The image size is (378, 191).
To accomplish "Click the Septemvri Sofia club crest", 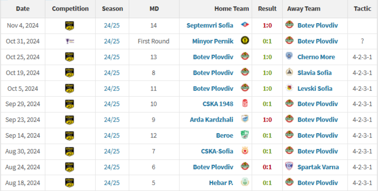I will click(x=245, y=25).
